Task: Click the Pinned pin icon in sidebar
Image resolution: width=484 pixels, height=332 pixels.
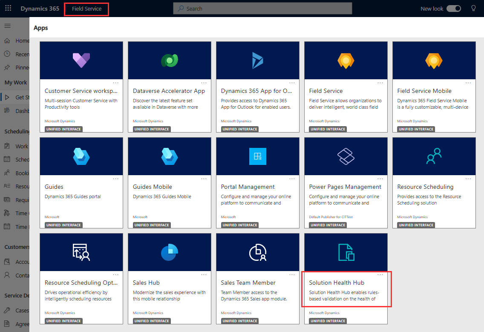Action: (7, 67)
